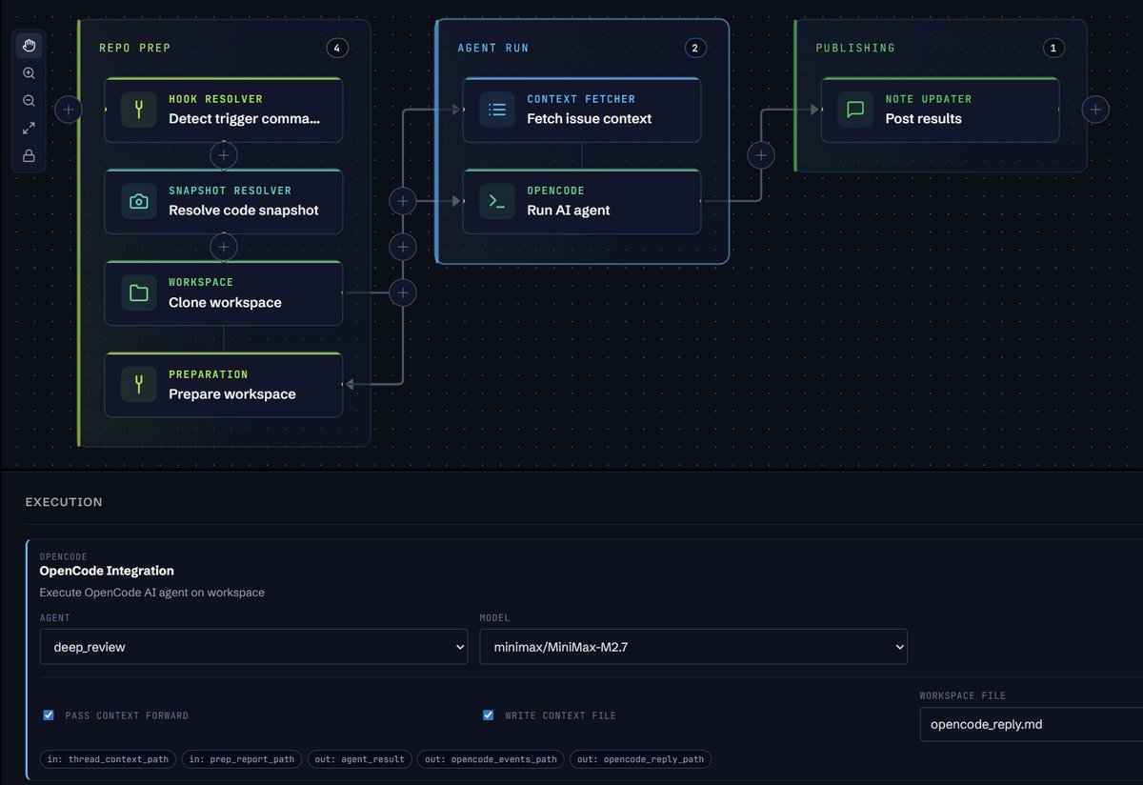Viewport: 1143px width, 785px height.
Task: Open the Agent dropdown showing deep_review
Action: click(253, 646)
